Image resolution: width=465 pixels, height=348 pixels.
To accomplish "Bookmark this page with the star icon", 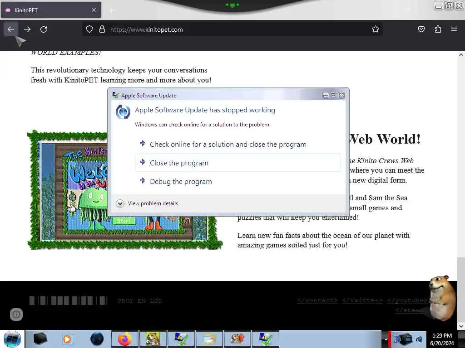I will 376,29.
